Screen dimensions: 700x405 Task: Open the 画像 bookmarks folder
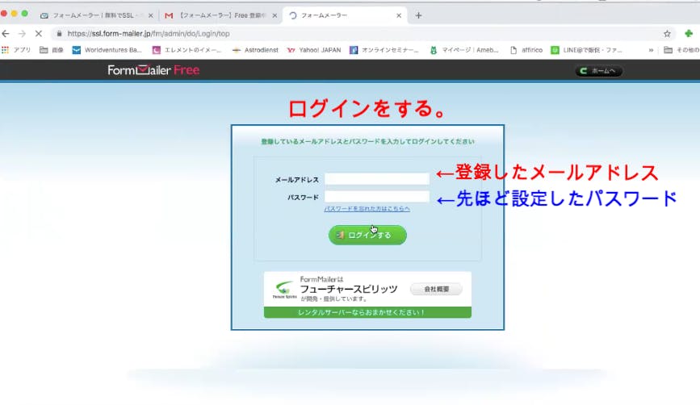(52, 50)
